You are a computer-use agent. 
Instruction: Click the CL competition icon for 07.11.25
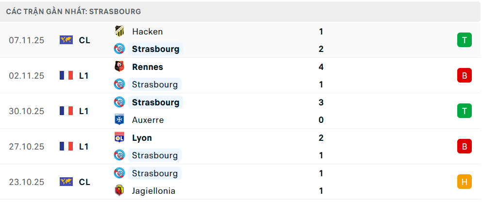tap(66, 40)
